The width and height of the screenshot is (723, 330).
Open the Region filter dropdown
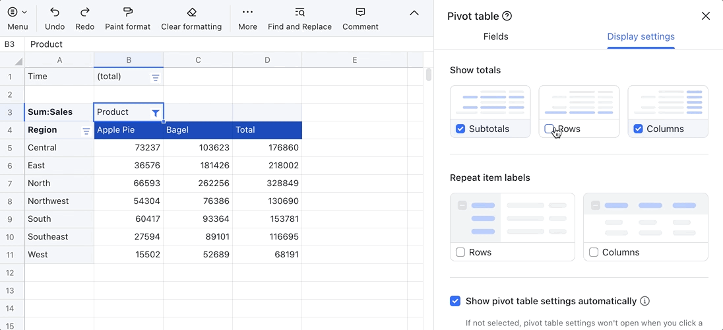(86, 131)
